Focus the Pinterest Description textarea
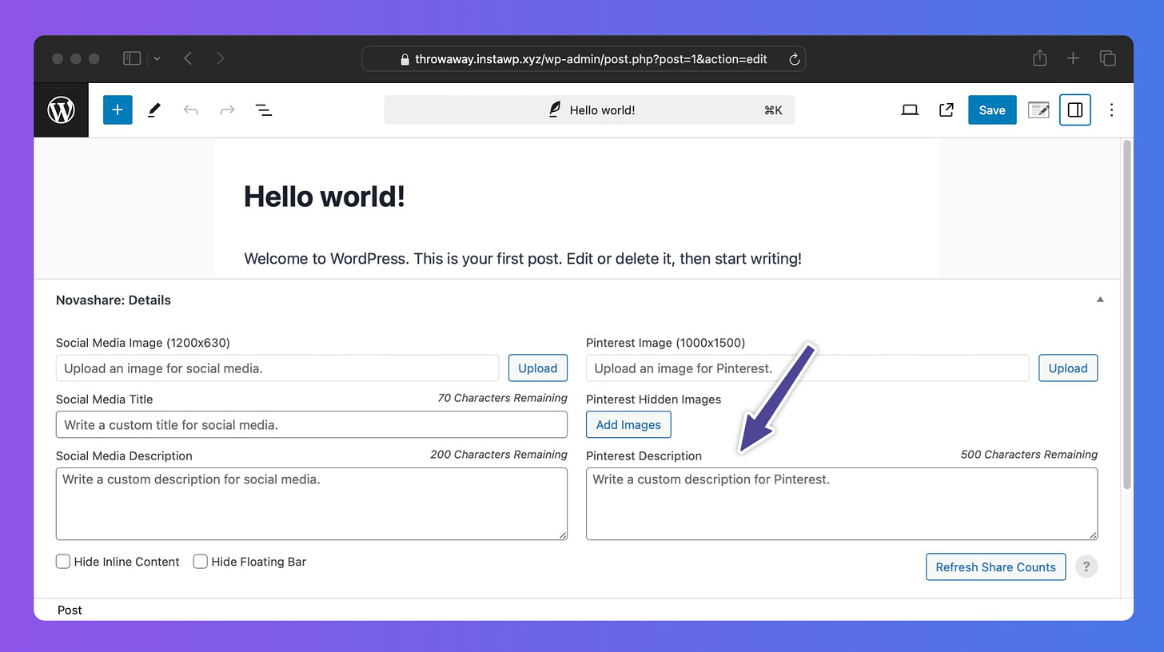This screenshot has width=1164, height=652. pyautogui.click(x=842, y=503)
